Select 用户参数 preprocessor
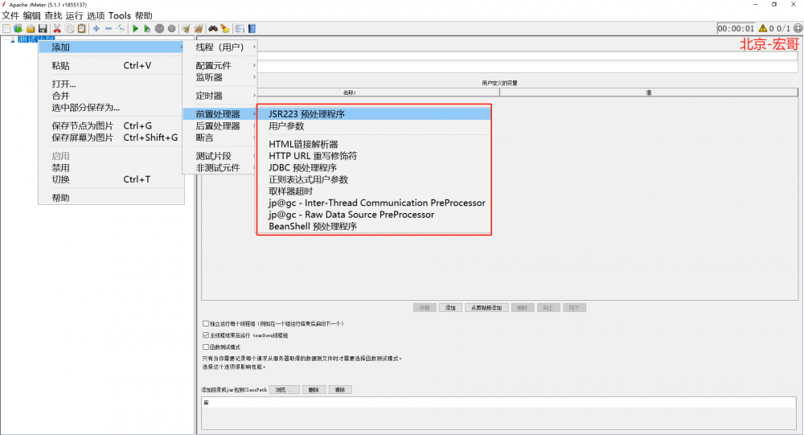The height and width of the screenshot is (435, 804). pos(374,125)
